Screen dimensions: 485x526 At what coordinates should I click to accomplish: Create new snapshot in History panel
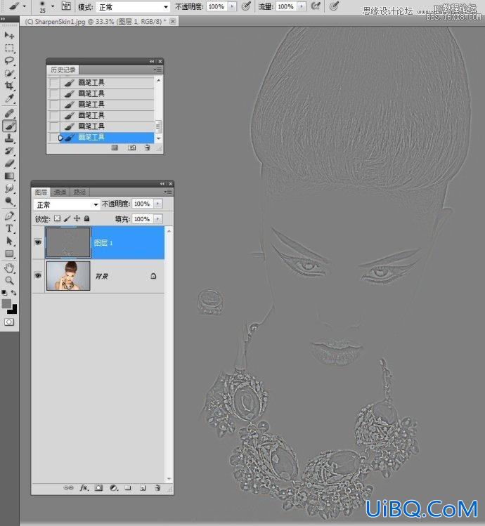(x=131, y=147)
